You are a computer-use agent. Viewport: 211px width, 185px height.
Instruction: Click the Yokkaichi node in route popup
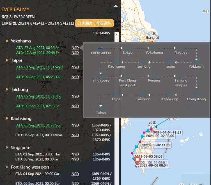[x=197, y=62]
